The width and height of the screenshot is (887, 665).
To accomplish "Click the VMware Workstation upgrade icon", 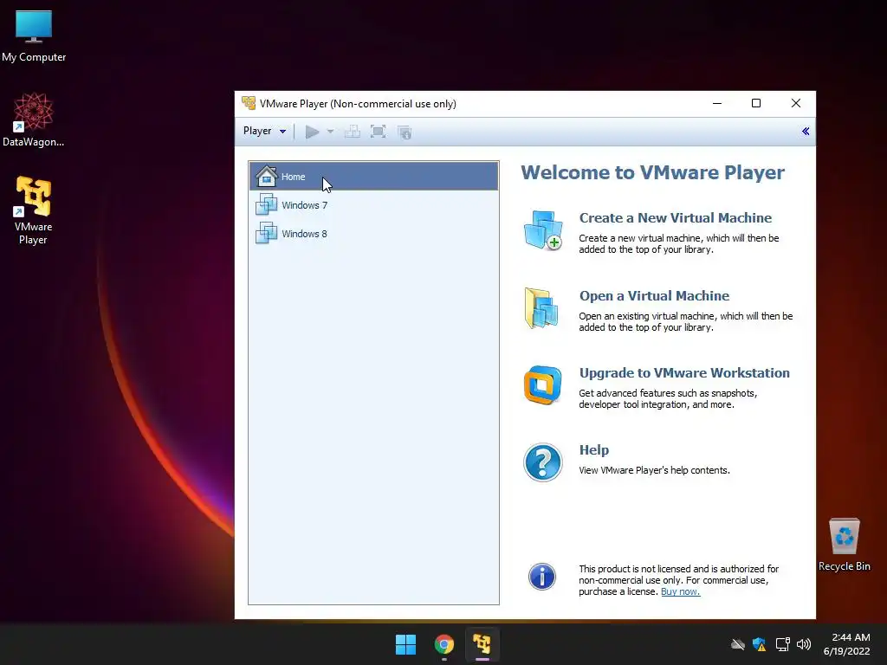I will pos(542,385).
